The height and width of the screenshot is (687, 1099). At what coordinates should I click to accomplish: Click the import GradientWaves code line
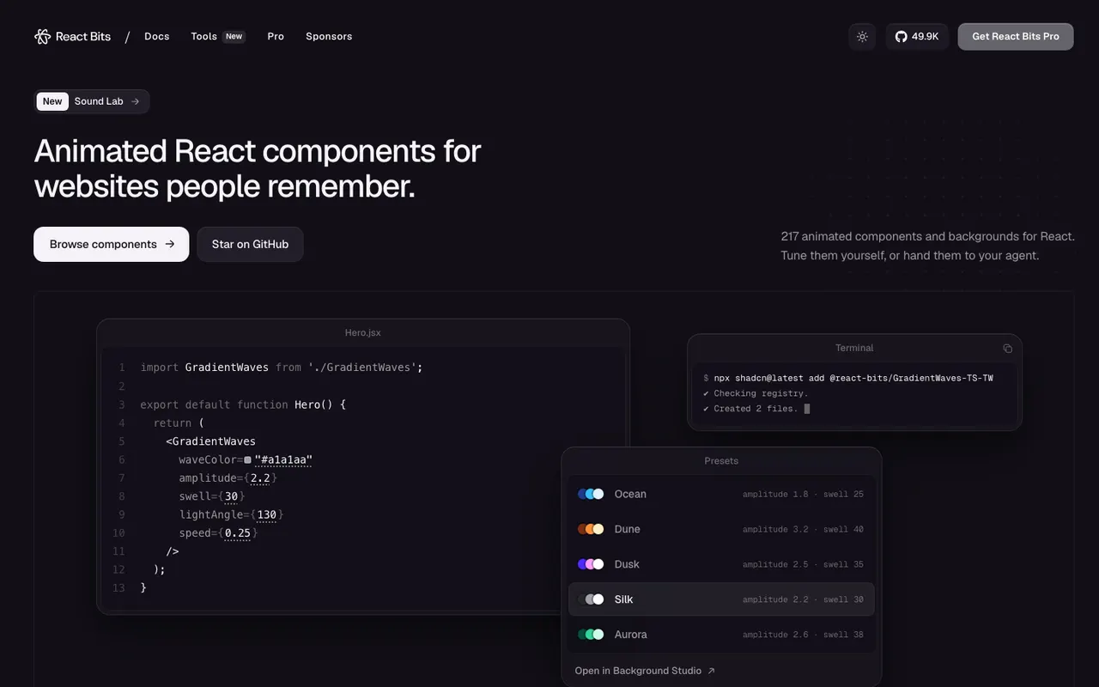(x=282, y=368)
